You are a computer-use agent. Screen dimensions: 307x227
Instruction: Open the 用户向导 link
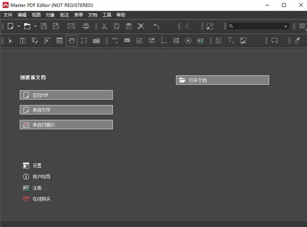[x=41, y=177]
